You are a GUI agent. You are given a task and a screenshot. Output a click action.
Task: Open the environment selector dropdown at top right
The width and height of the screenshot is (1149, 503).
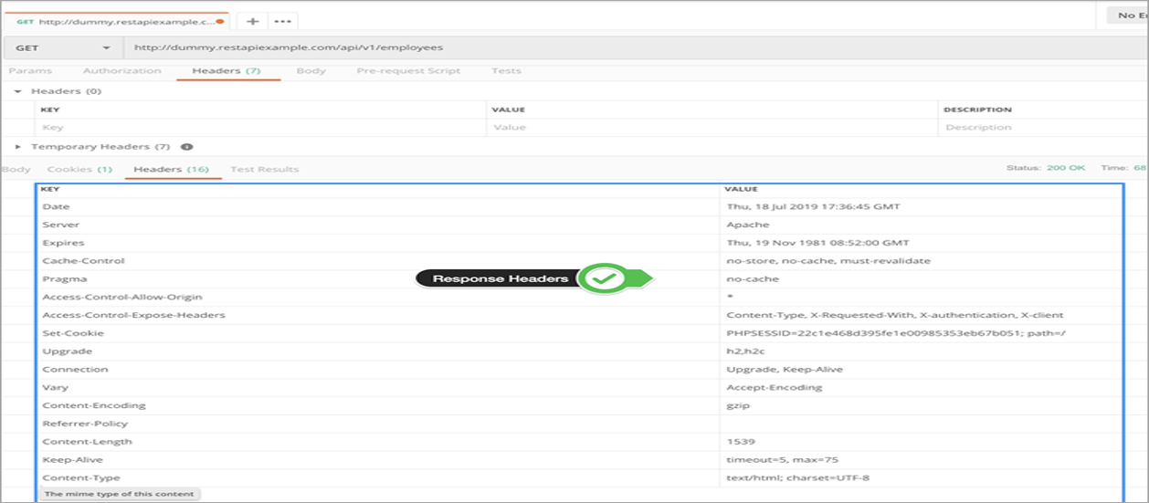click(1127, 16)
